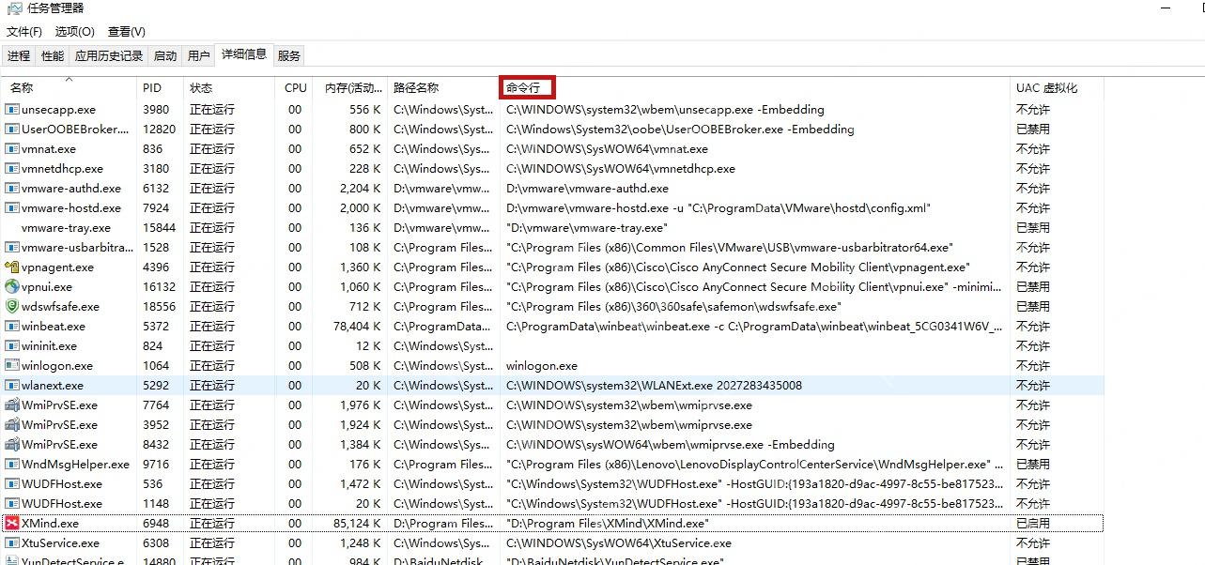This screenshot has height=565, width=1205.
Task: Switch to the 性能 tab
Action: (53, 56)
